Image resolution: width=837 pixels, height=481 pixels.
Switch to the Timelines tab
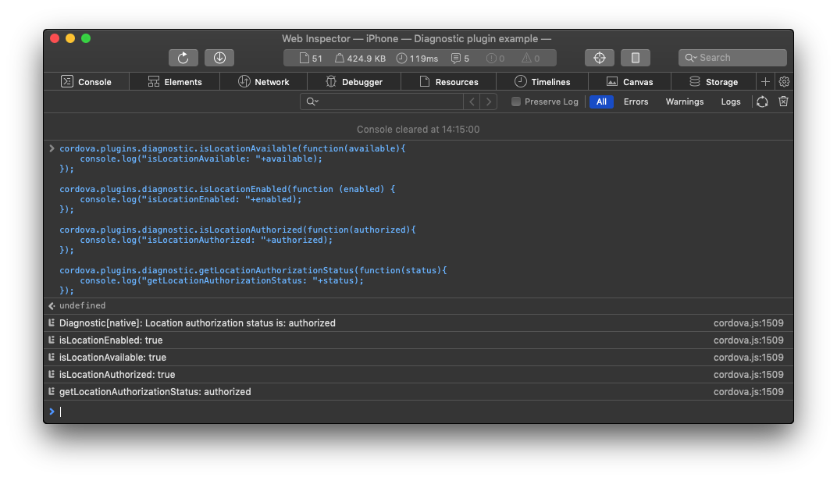543,82
